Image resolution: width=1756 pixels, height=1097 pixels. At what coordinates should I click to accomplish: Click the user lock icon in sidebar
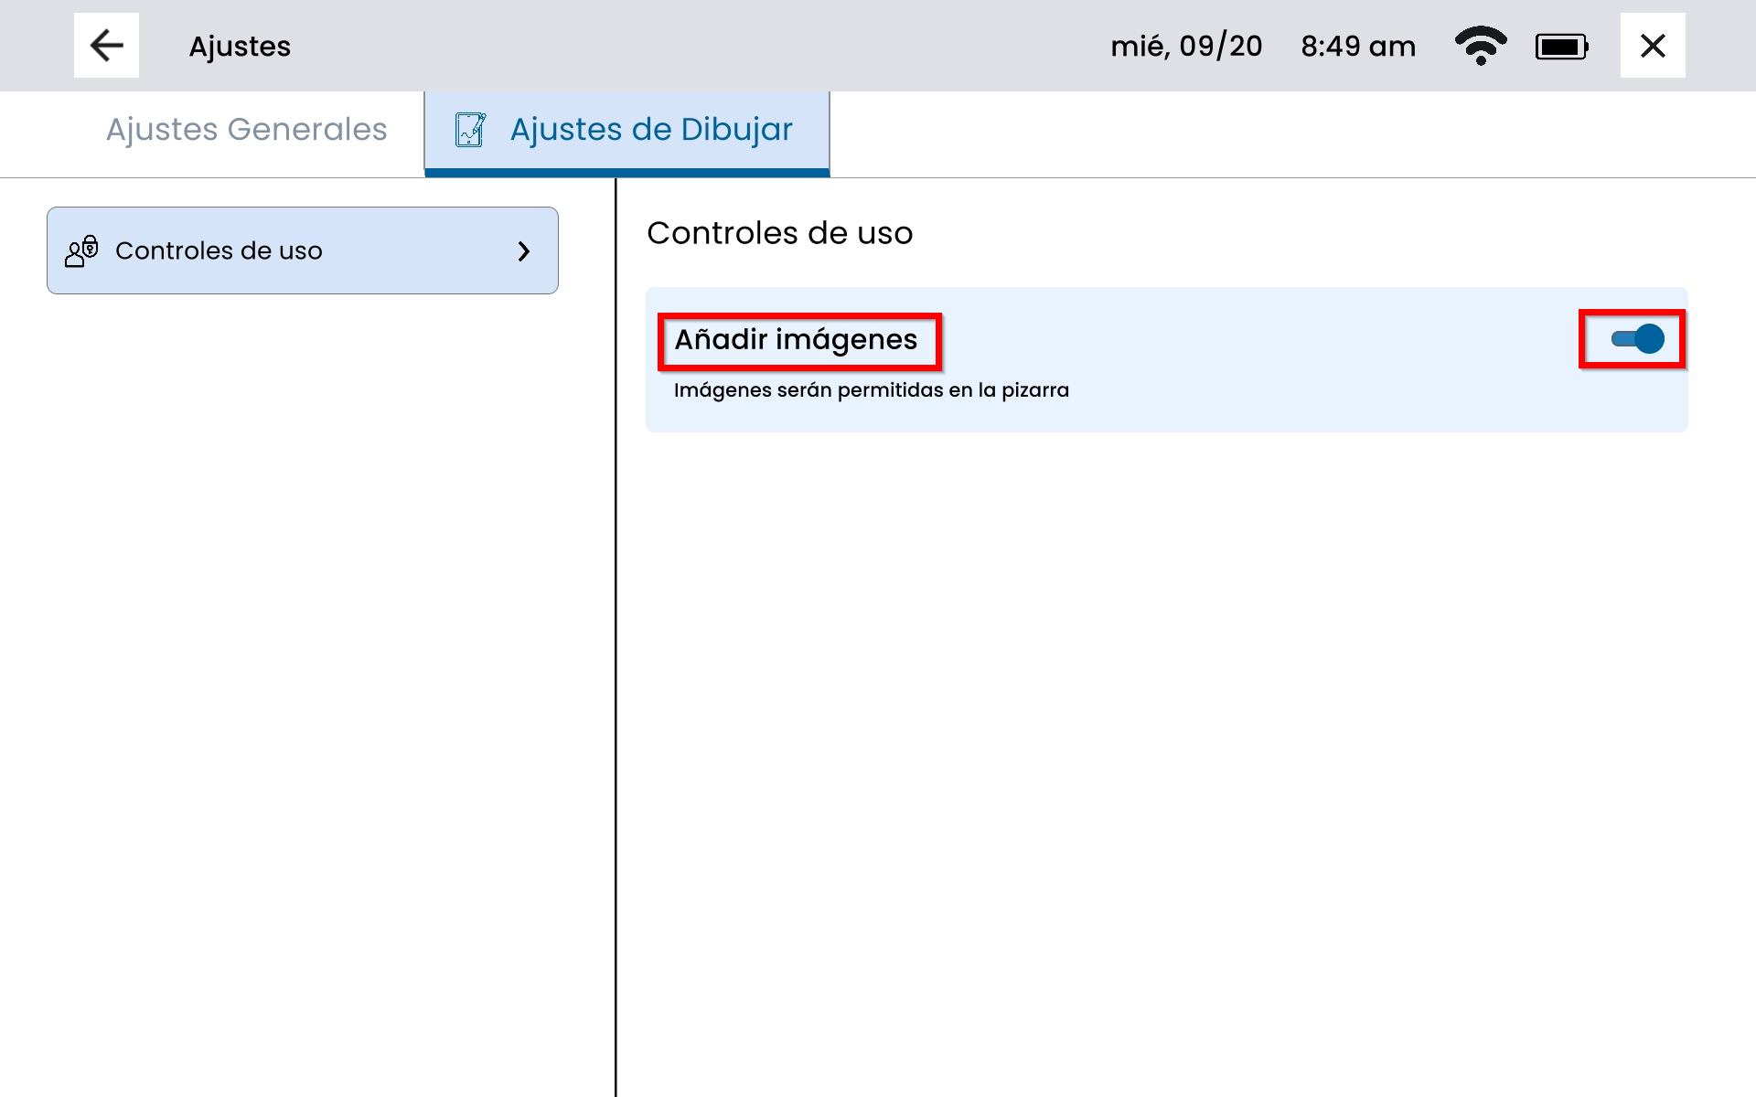[81, 250]
